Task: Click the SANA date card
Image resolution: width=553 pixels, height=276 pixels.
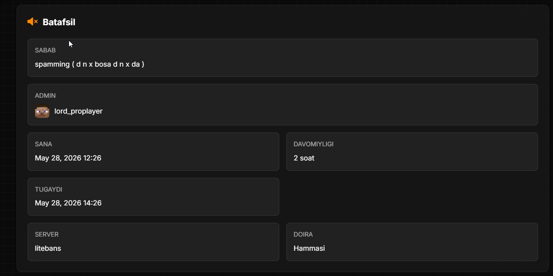Action: [x=153, y=151]
